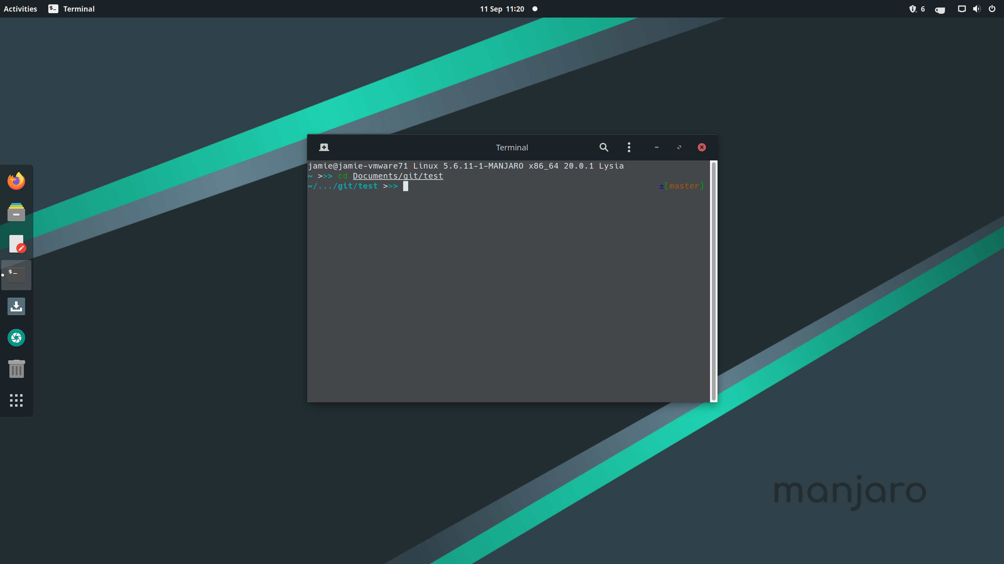Open the clock showing 11 Sep 11:20
Viewport: 1004px width, 564px height.
click(x=502, y=8)
